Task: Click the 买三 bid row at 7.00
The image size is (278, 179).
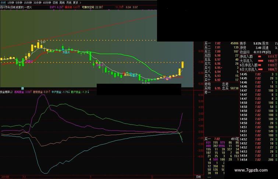Action: (221, 51)
